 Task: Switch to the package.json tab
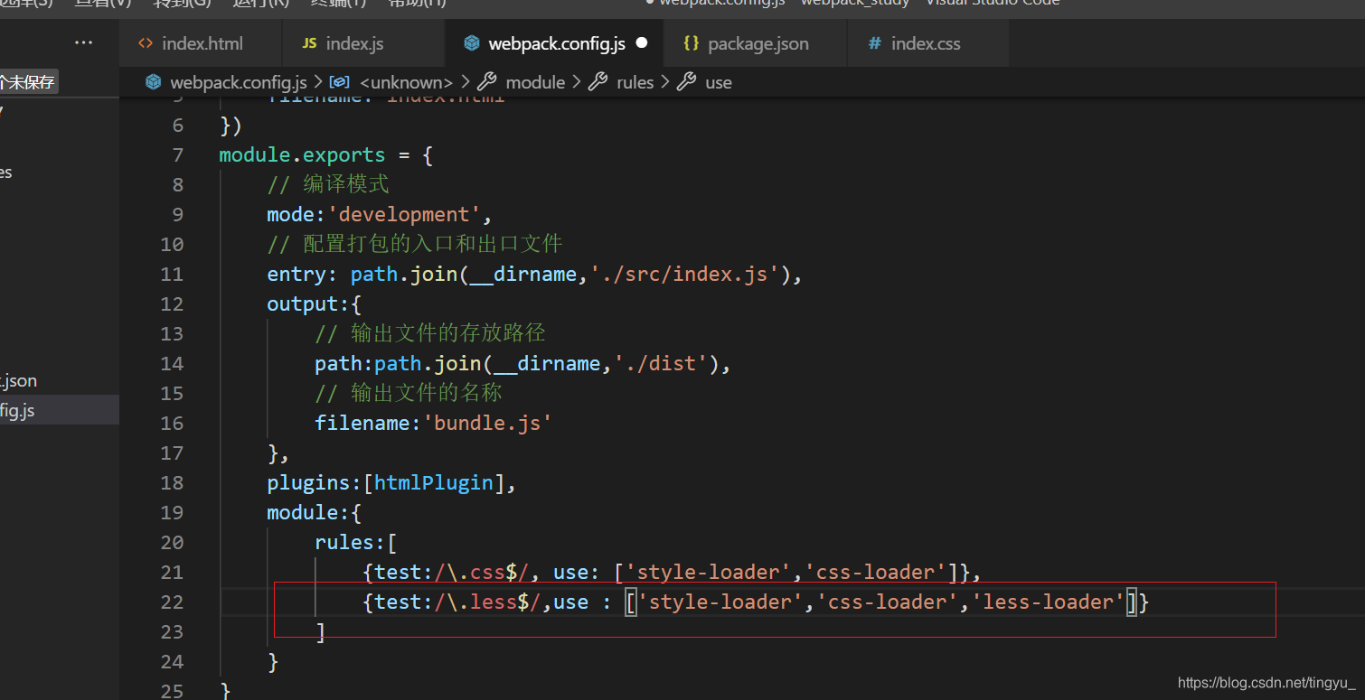coord(758,42)
